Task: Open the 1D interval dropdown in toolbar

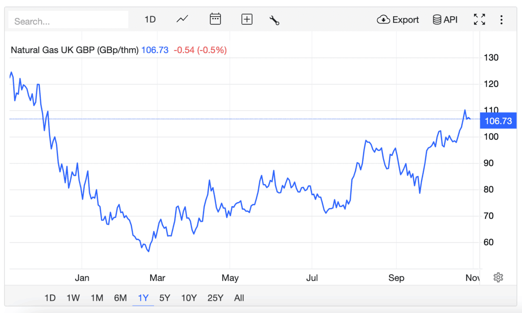Action: 150,20
